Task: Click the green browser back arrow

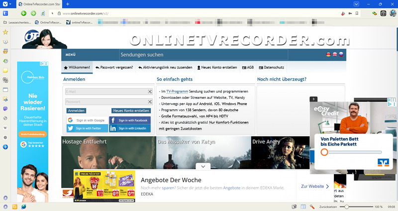Action: 23,13
